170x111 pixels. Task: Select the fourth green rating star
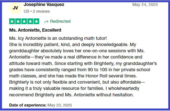[x=30, y=21]
